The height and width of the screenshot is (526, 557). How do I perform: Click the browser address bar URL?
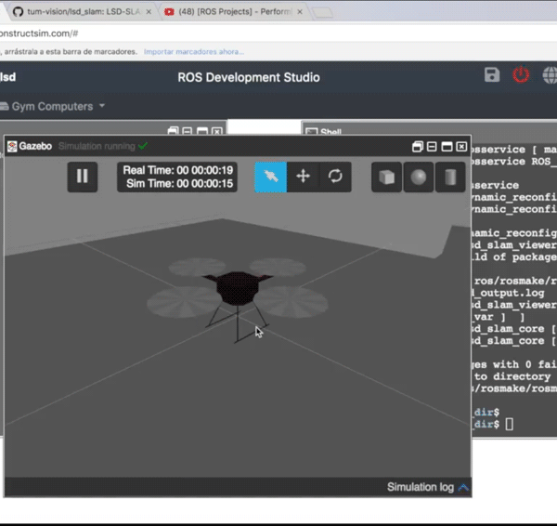(39, 33)
